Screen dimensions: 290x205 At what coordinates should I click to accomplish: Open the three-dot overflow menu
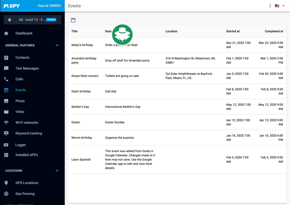(270, 6)
